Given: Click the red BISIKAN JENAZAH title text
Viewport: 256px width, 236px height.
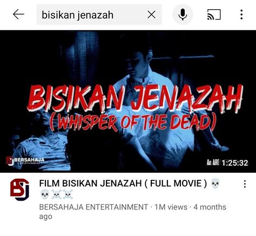Looking at the screenshot, I should pyautogui.click(x=135, y=98).
